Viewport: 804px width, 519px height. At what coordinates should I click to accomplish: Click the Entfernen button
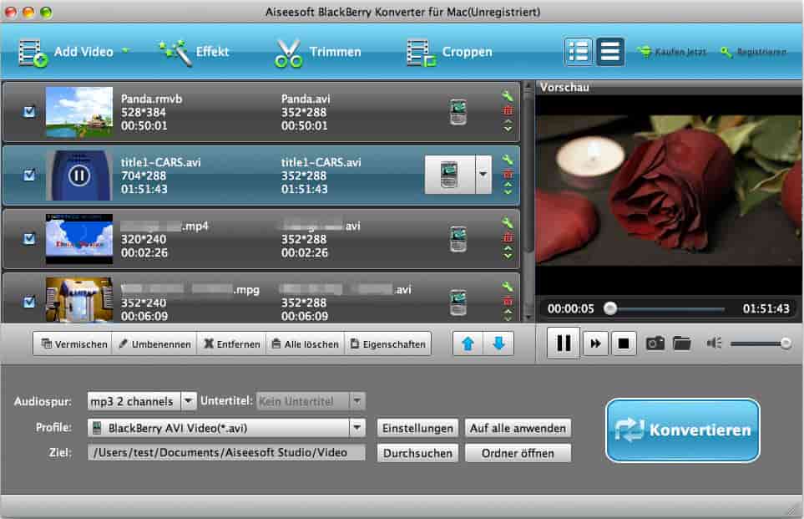(231, 344)
